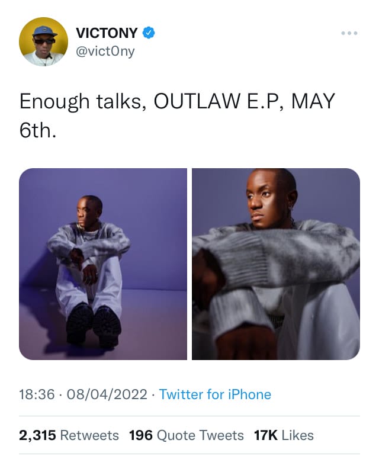Click the blue verified badge

tap(148, 33)
